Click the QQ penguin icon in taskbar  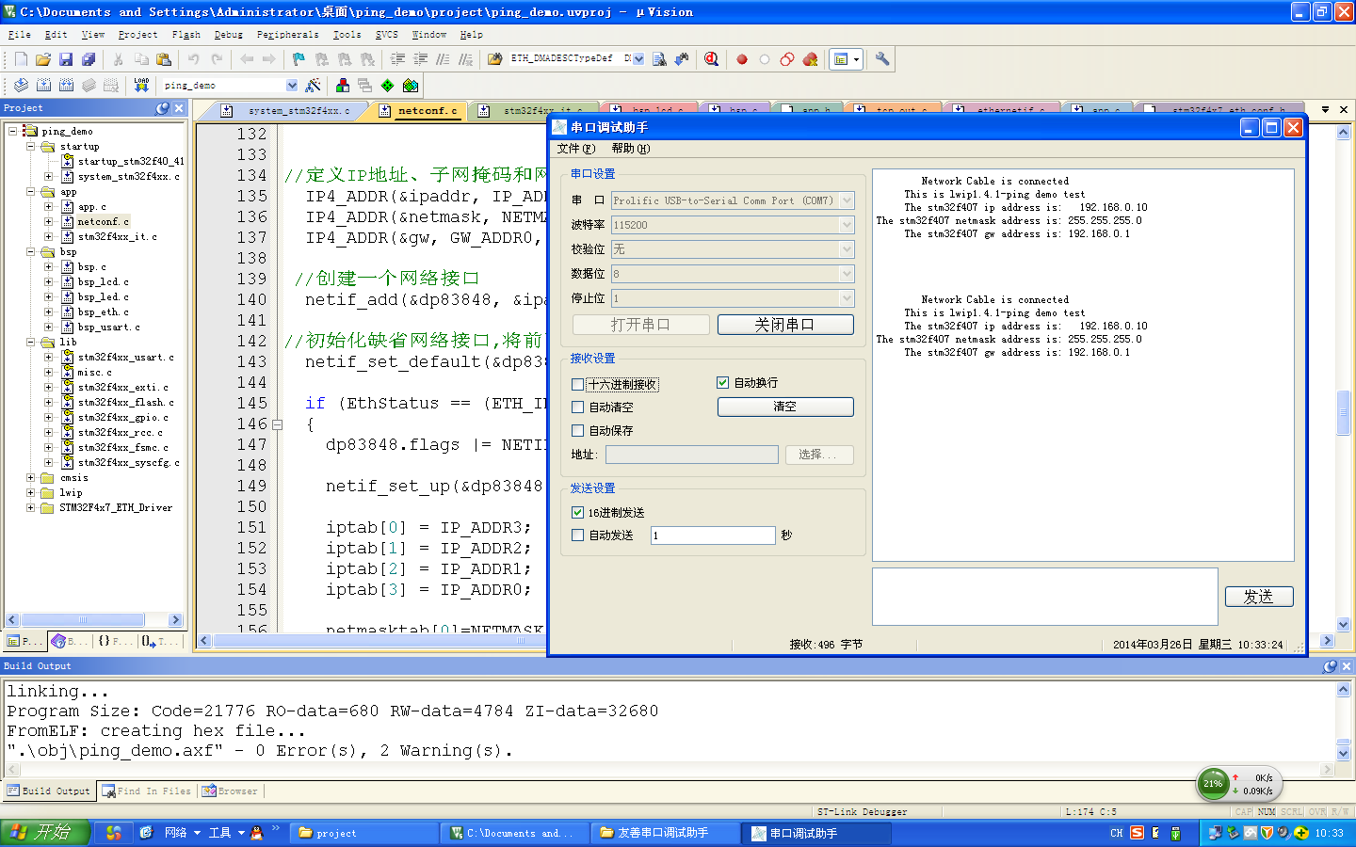[x=256, y=833]
